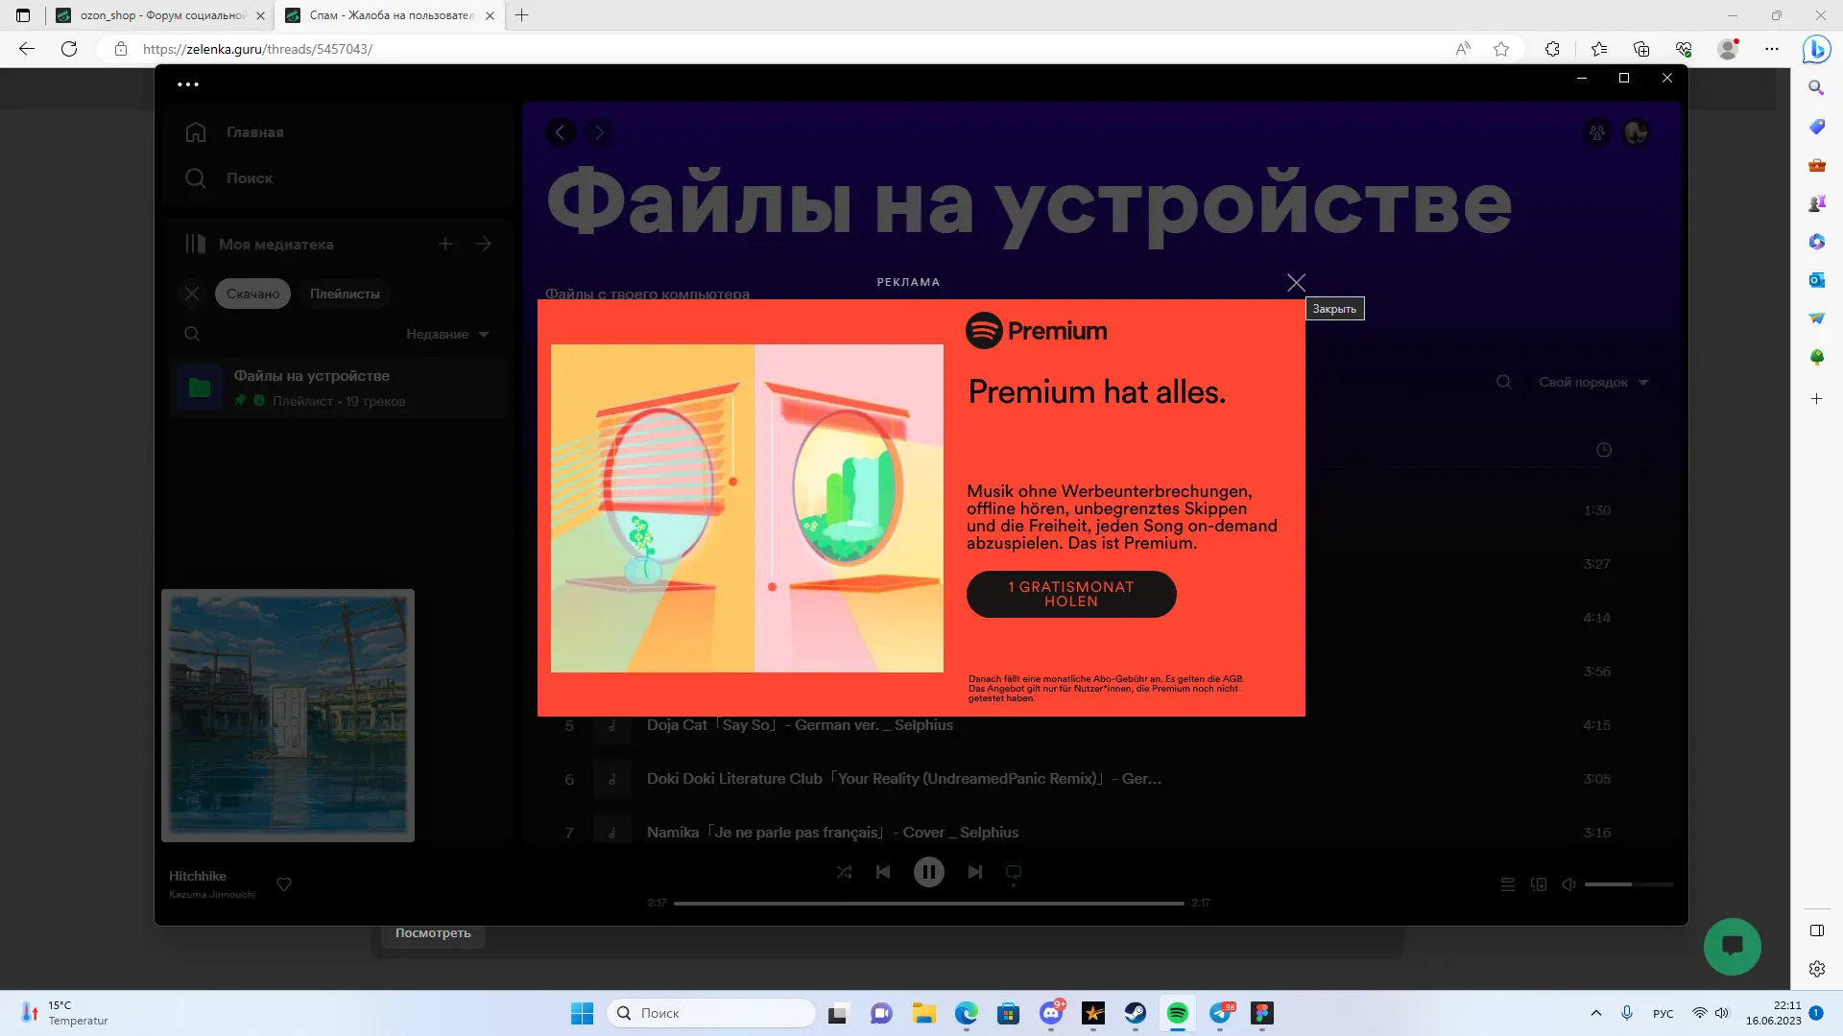
Task: Pause the current track
Action: (928, 872)
